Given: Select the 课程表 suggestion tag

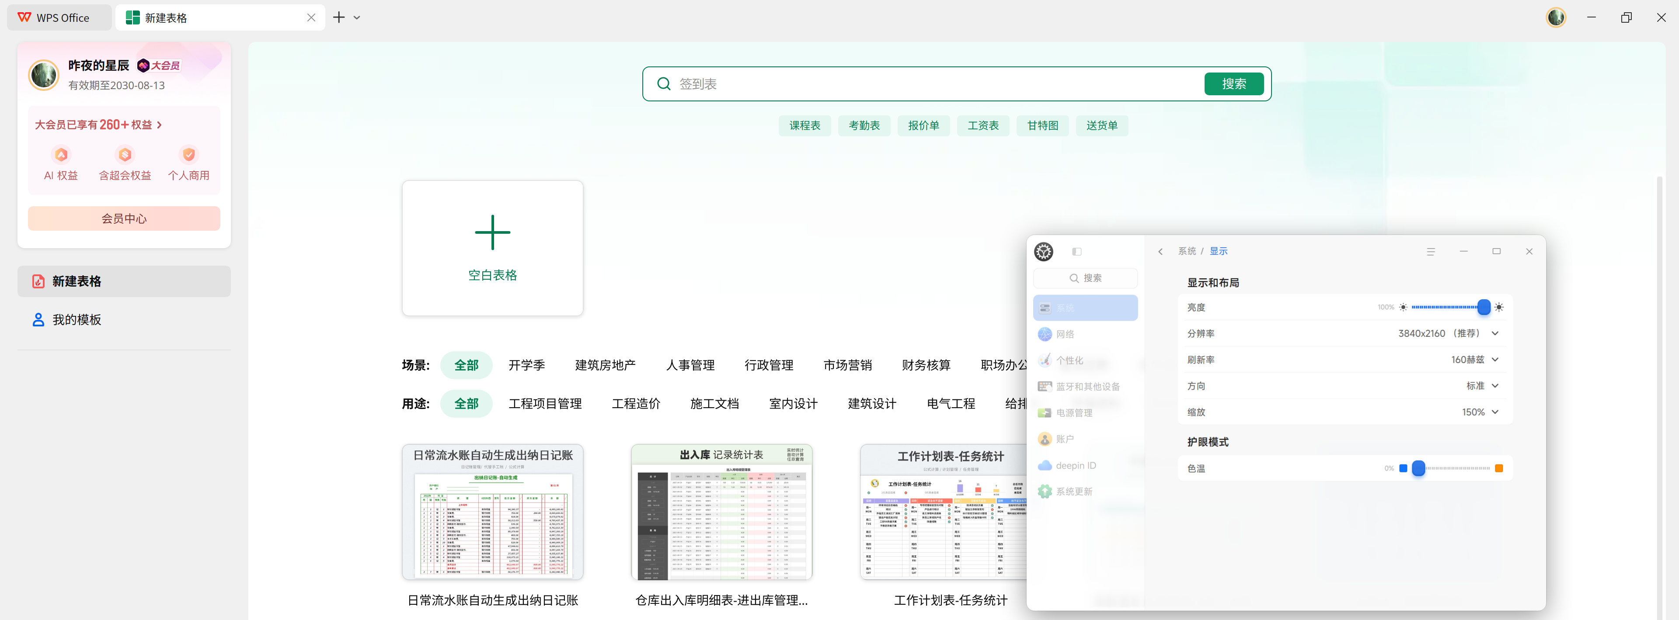Looking at the screenshot, I should (805, 126).
